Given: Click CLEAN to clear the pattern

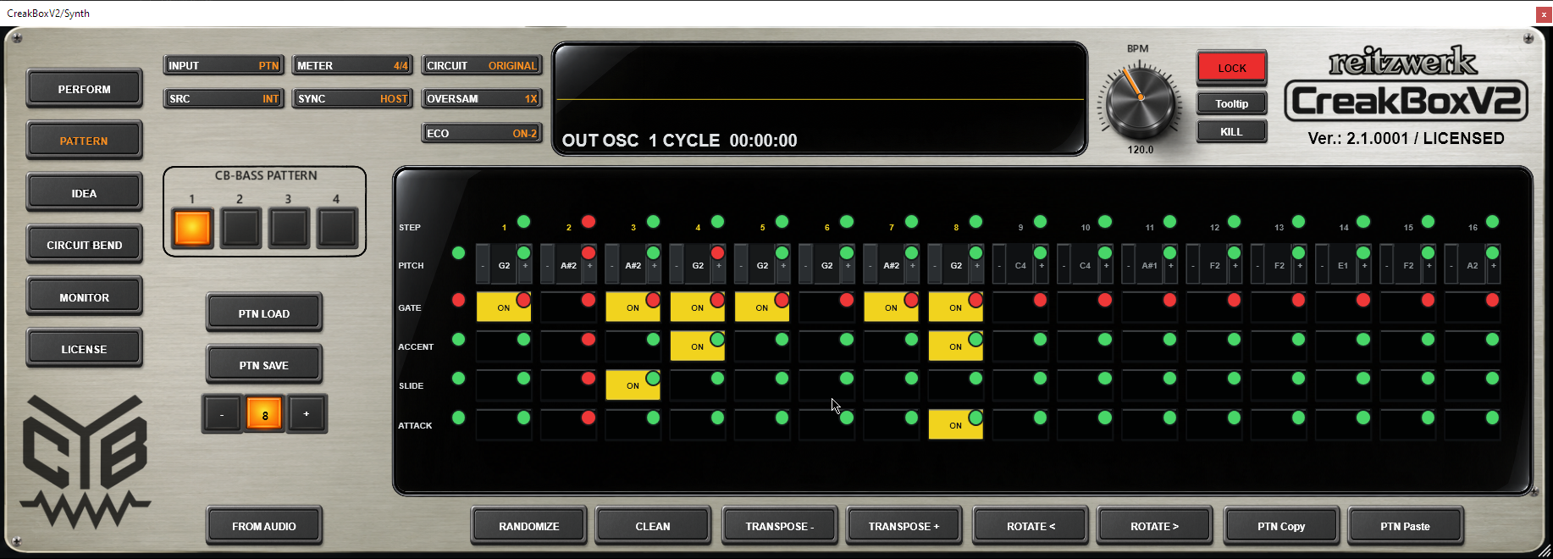Looking at the screenshot, I should (652, 526).
